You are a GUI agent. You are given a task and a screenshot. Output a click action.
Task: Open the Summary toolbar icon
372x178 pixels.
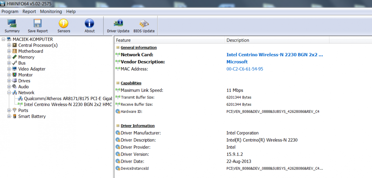click(12, 23)
